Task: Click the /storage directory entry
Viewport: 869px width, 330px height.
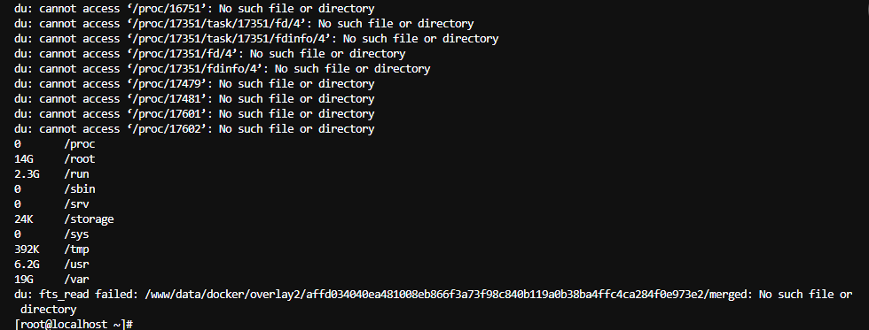Action: tap(89, 219)
